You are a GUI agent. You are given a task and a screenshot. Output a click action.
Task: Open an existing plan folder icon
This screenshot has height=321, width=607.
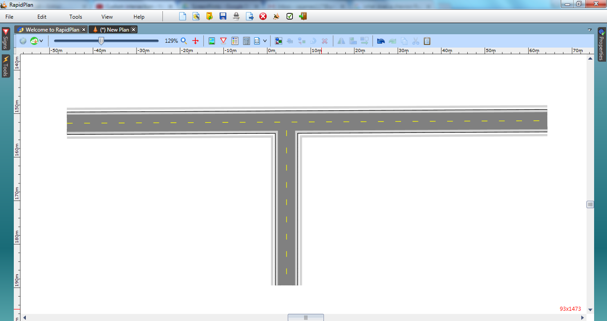click(209, 16)
